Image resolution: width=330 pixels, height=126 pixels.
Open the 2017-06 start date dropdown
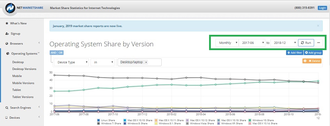pyautogui.click(x=252, y=43)
